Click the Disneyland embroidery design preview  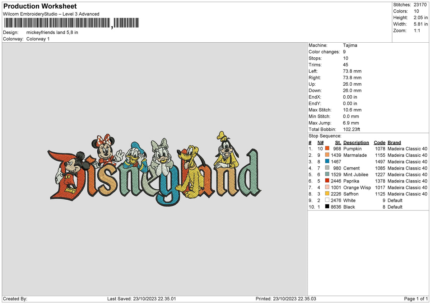click(x=155, y=168)
